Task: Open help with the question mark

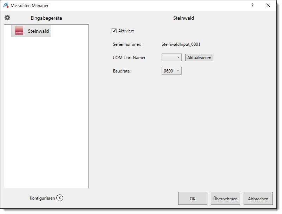Action: coord(252,6)
